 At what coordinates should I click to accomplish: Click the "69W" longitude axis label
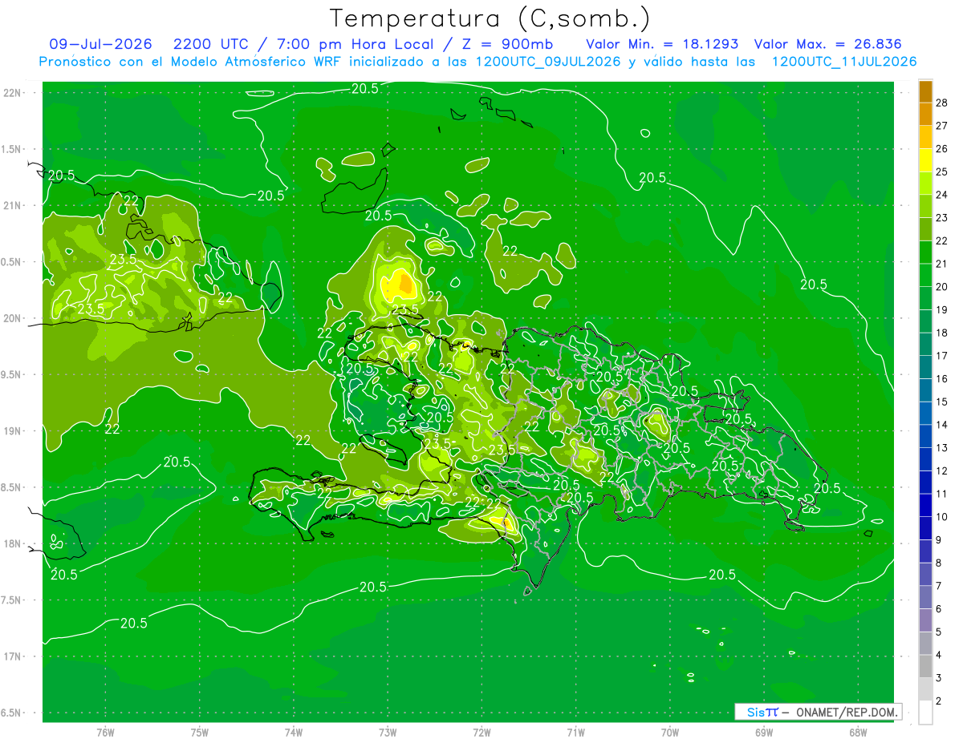764,732
